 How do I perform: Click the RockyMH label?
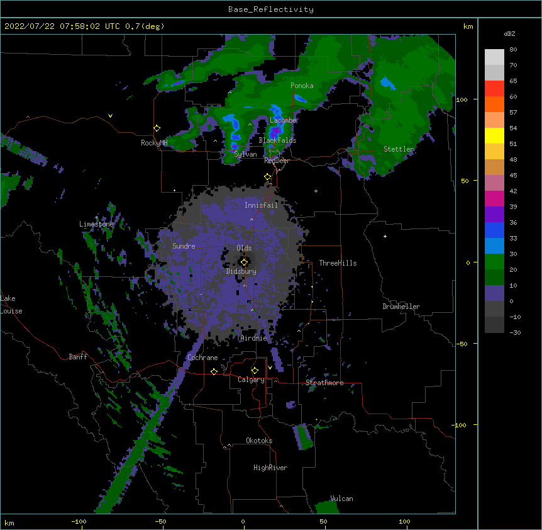pyautogui.click(x=154, y=143)
